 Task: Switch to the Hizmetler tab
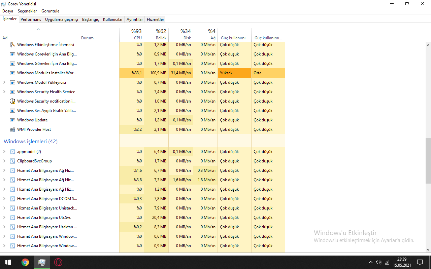click(156, 20)
